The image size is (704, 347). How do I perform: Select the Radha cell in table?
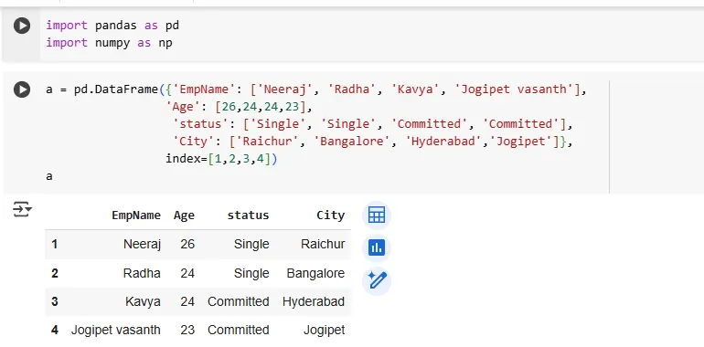pos(142,273)
